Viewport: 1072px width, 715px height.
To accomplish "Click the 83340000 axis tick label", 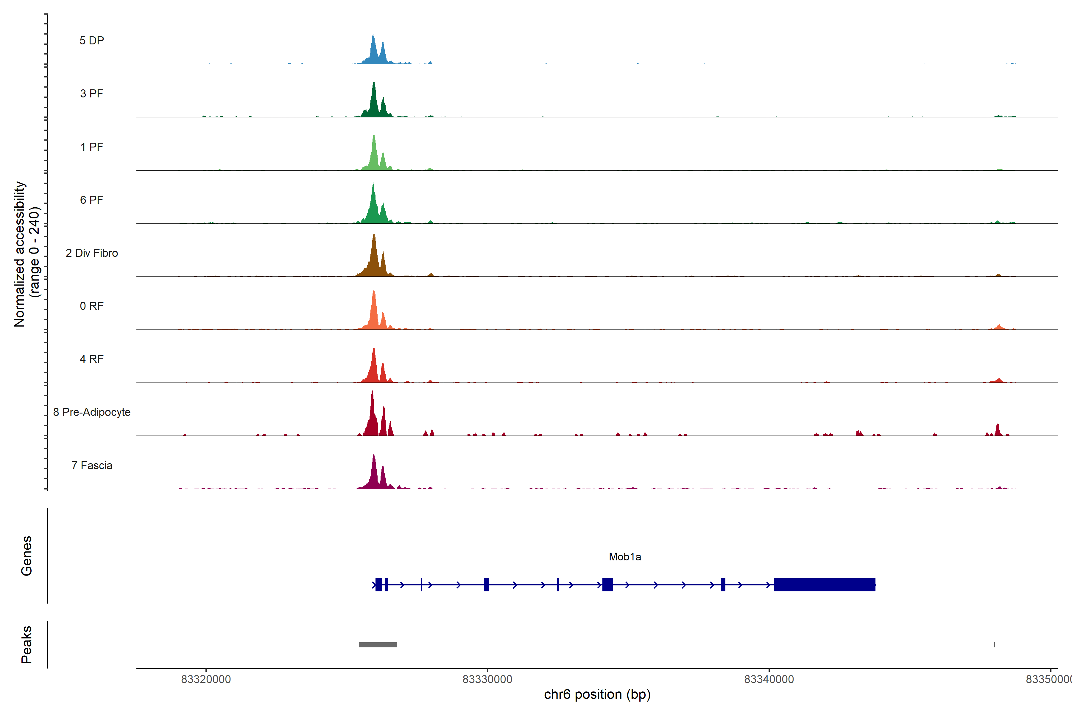I will 769,680.
